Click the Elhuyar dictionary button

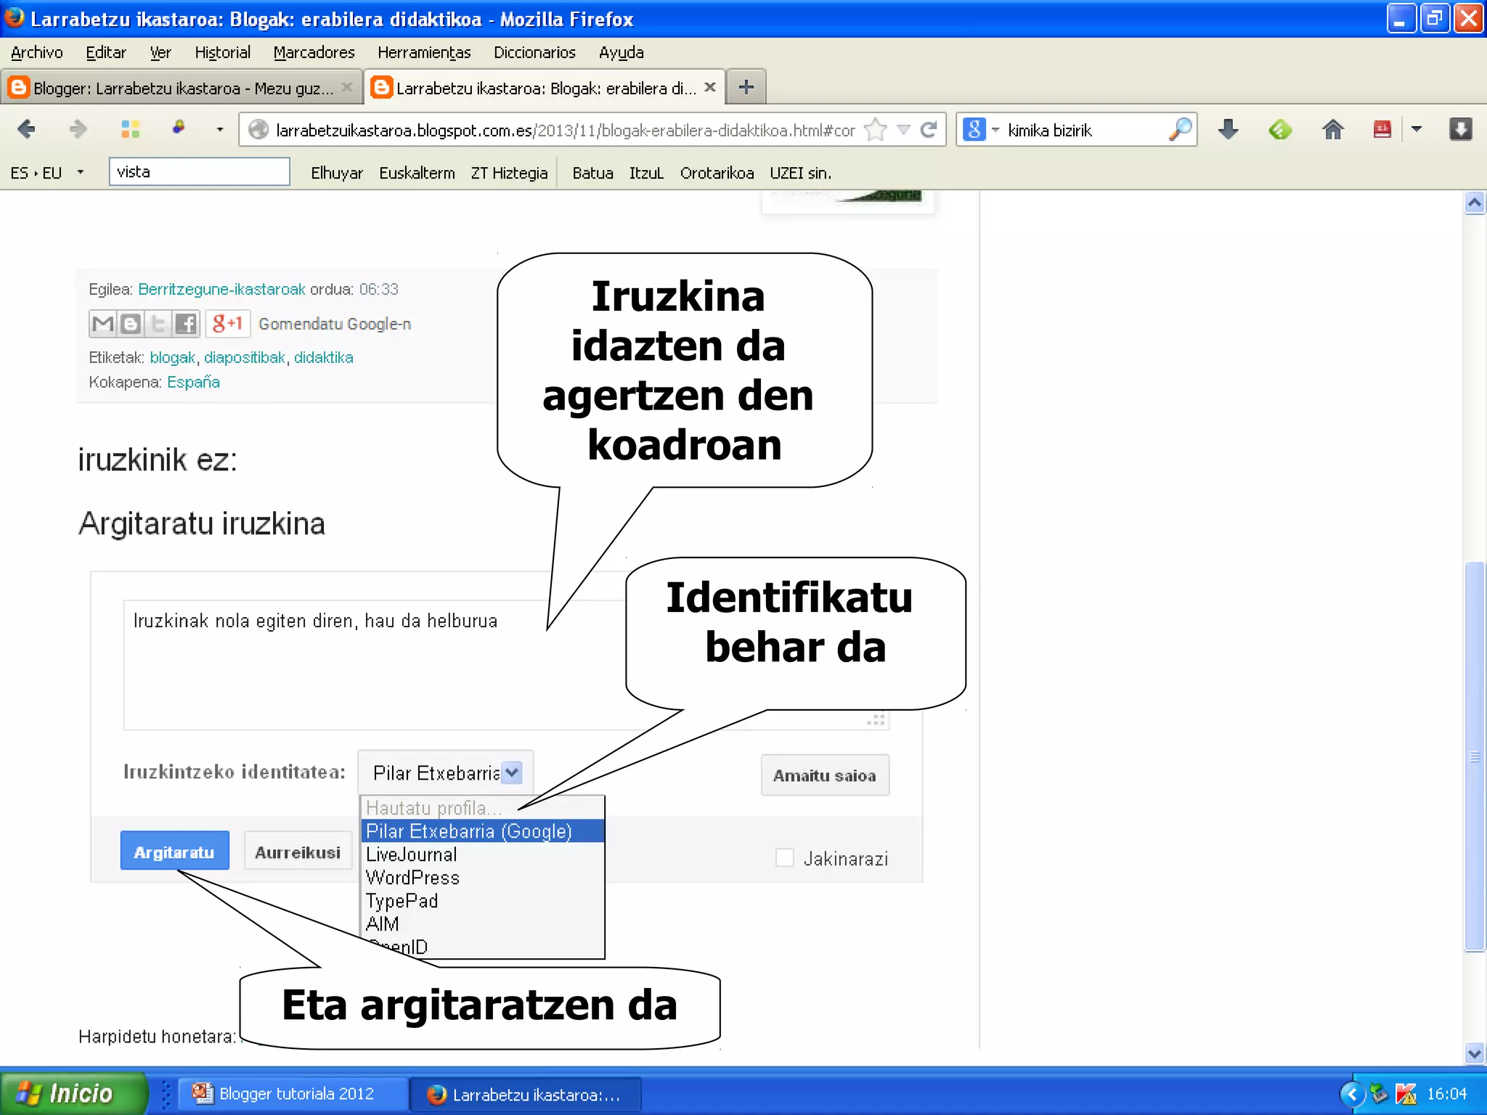pos(337,173)
